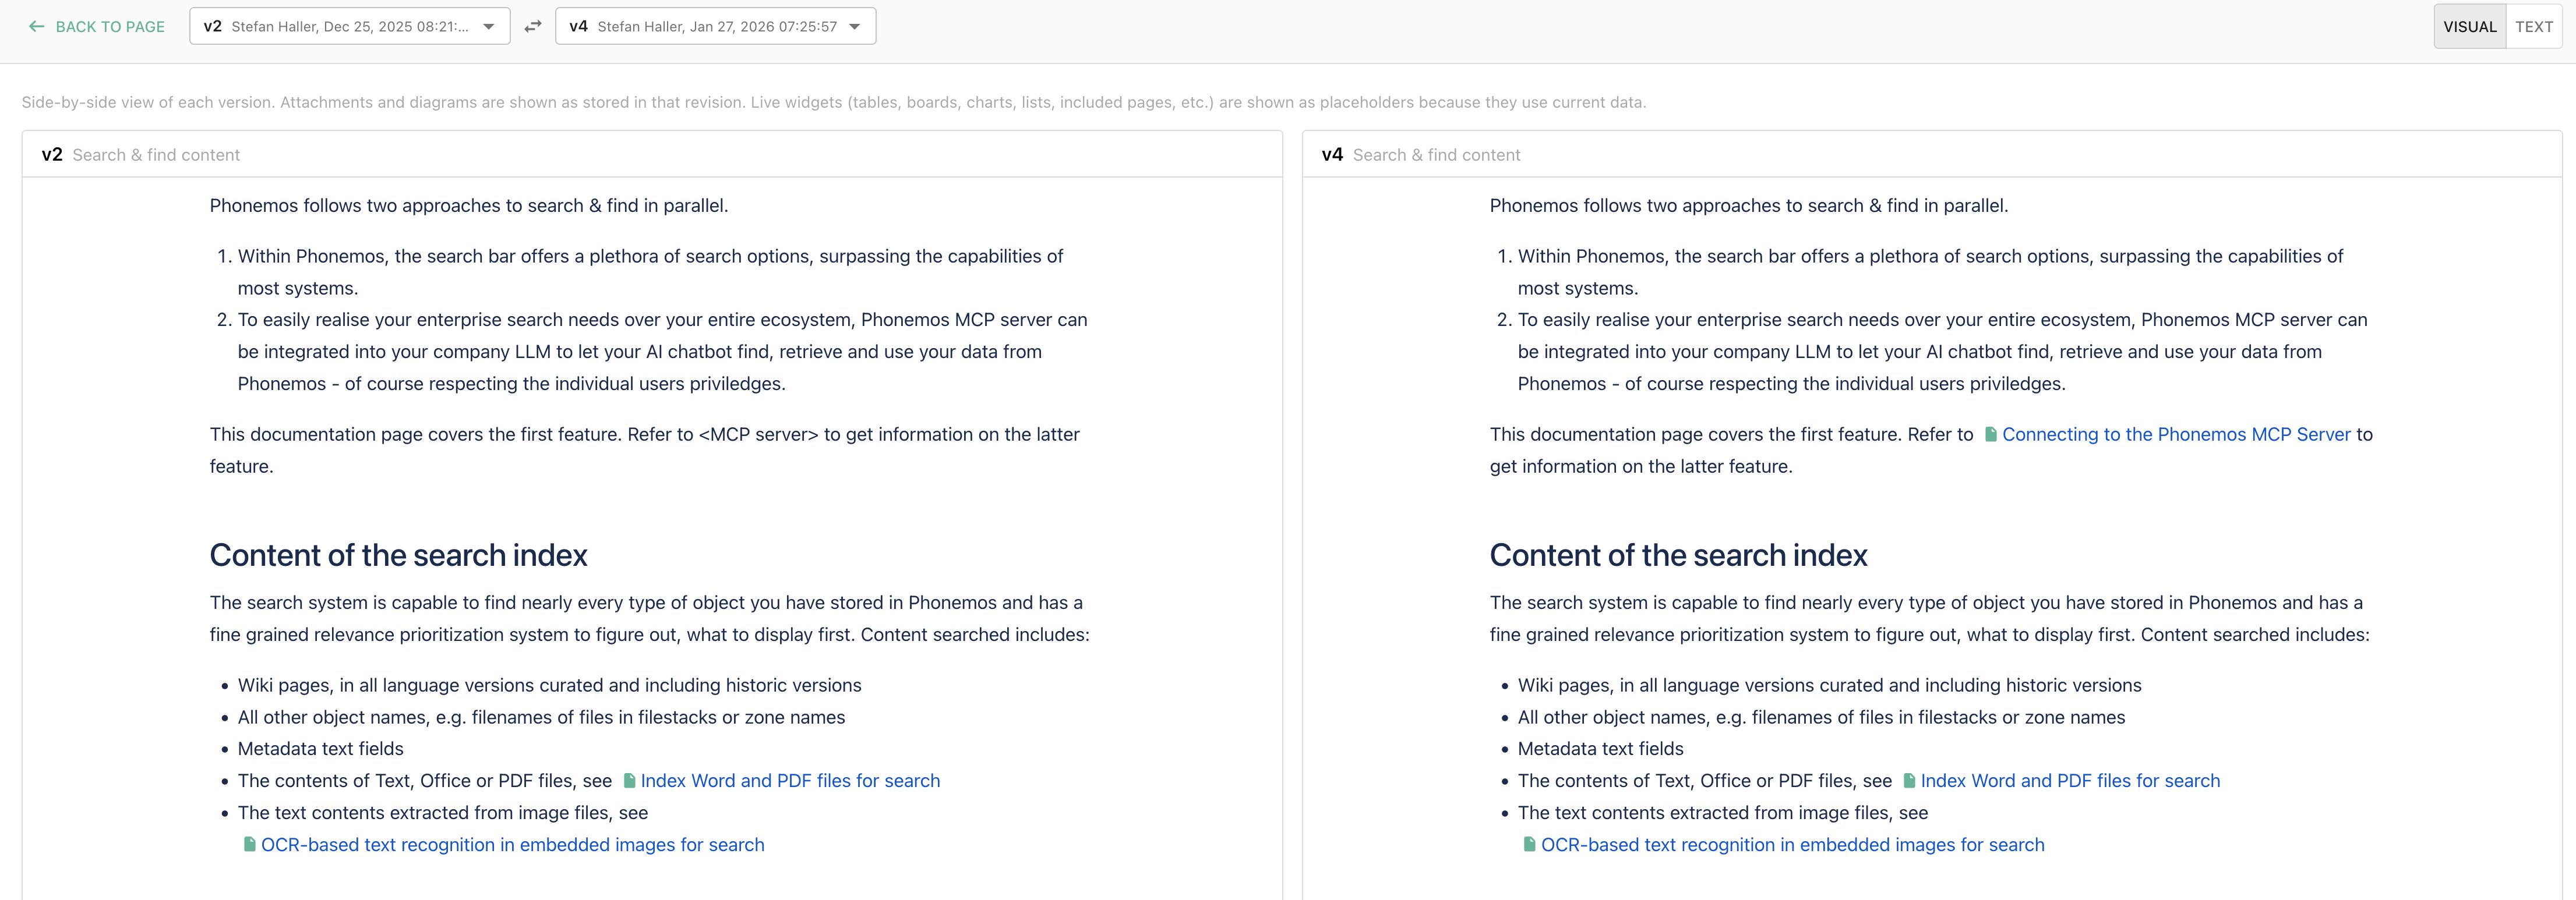Click 'All other object names' bullet in v2
Image resolution: width=2576 pixels, height=900 pixels.
[541, 717]
